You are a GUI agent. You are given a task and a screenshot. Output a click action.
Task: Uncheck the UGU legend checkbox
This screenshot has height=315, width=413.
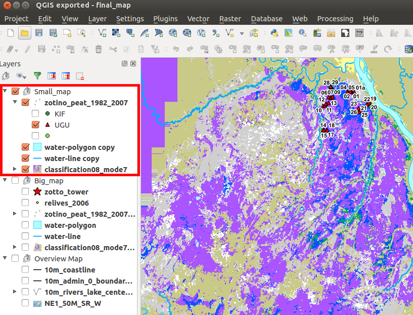(x=35, y=125)
